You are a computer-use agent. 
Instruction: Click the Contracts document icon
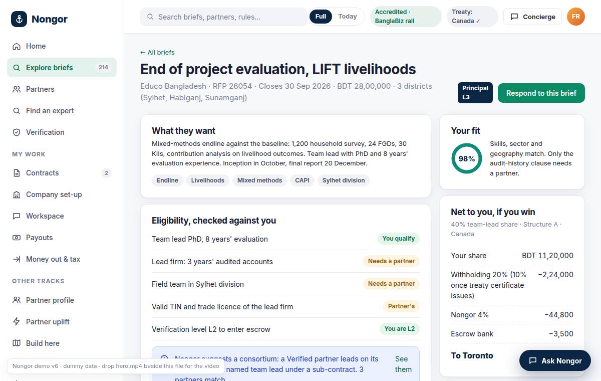pyautogui.click(x=17, y=173)
